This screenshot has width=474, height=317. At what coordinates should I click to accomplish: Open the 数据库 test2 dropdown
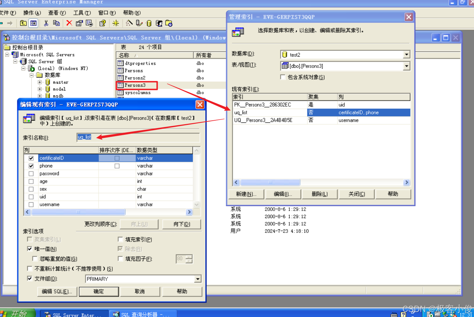tap(407, 55)
